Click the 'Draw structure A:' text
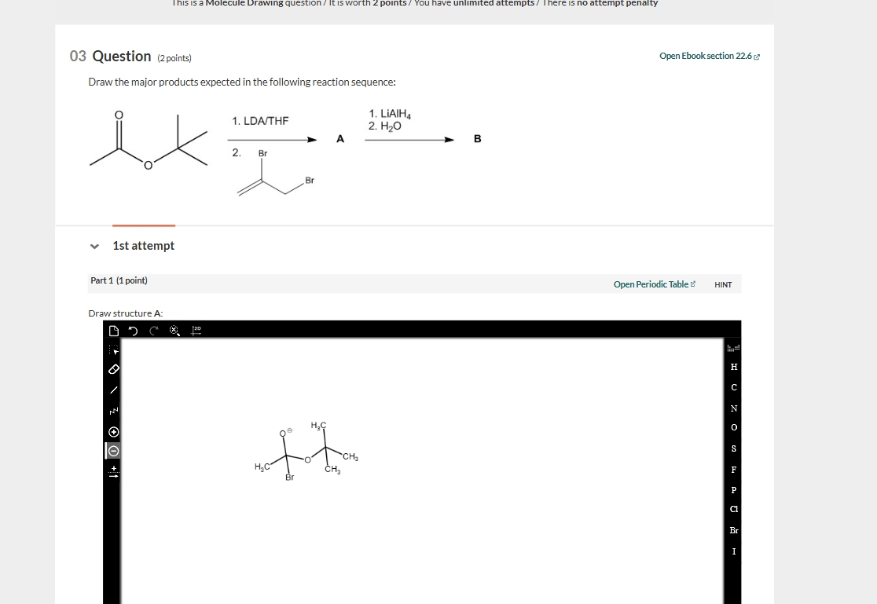The width and height of the screenshot is (877, 604). click(x=125, y=313)
